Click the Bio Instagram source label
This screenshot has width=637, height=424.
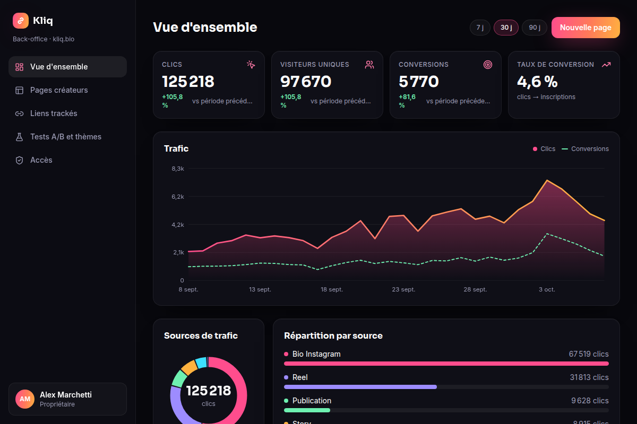click(x=316, y=354)
